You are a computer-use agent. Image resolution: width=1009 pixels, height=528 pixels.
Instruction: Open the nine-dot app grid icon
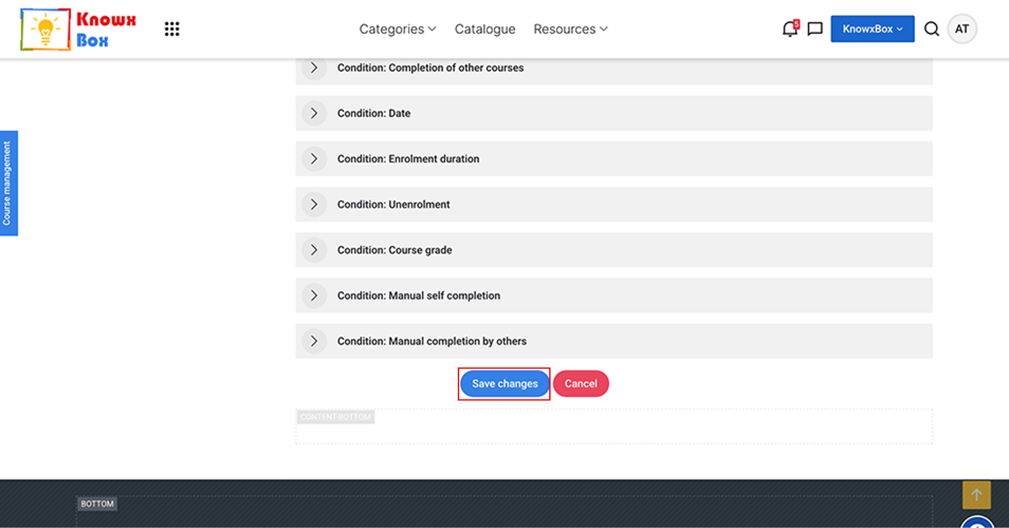coord(172,29)
